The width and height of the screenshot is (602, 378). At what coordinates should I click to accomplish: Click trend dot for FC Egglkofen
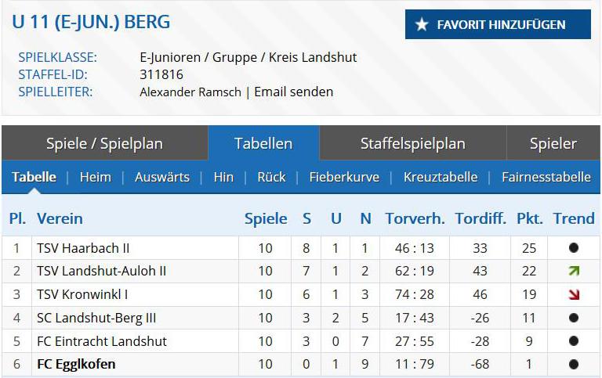click(574, 365)
